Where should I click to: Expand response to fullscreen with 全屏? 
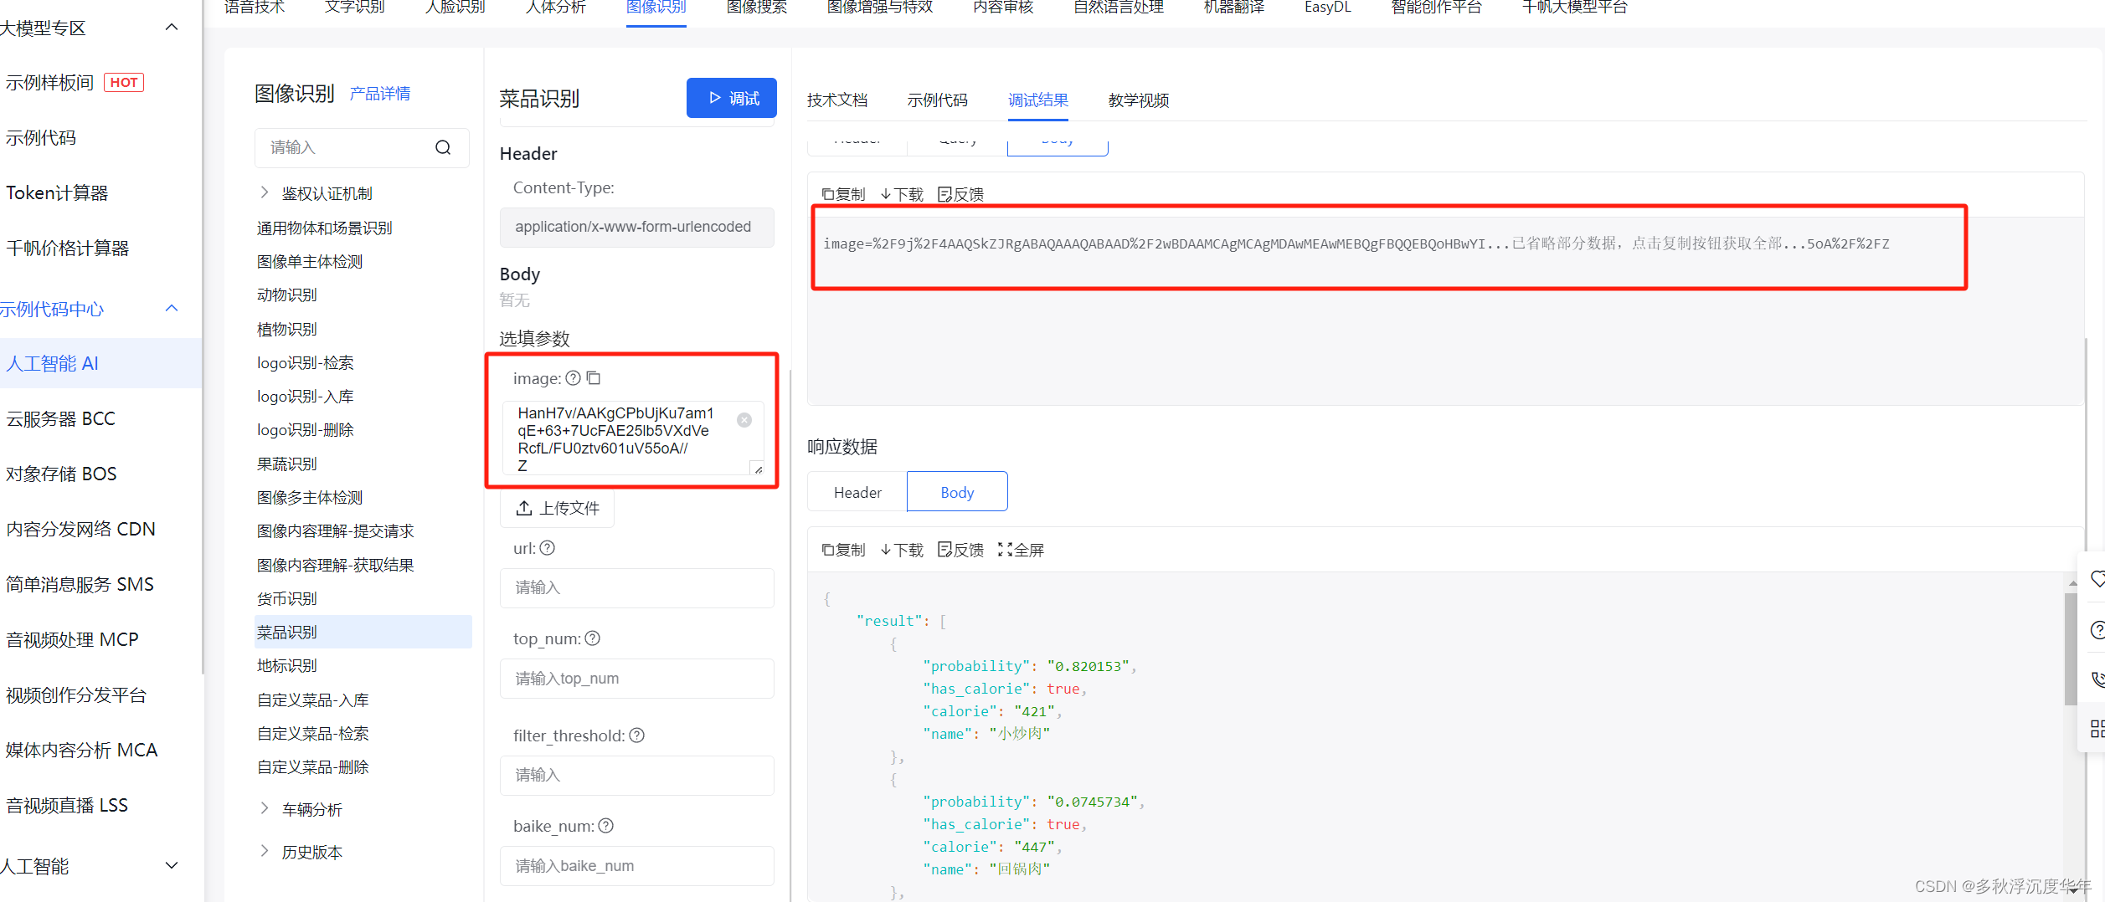point(1022,550)
